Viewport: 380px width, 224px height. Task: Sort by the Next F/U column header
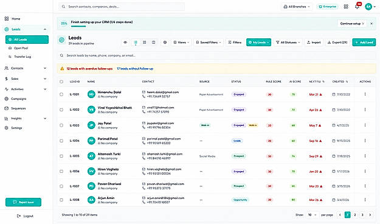[317, 82]
